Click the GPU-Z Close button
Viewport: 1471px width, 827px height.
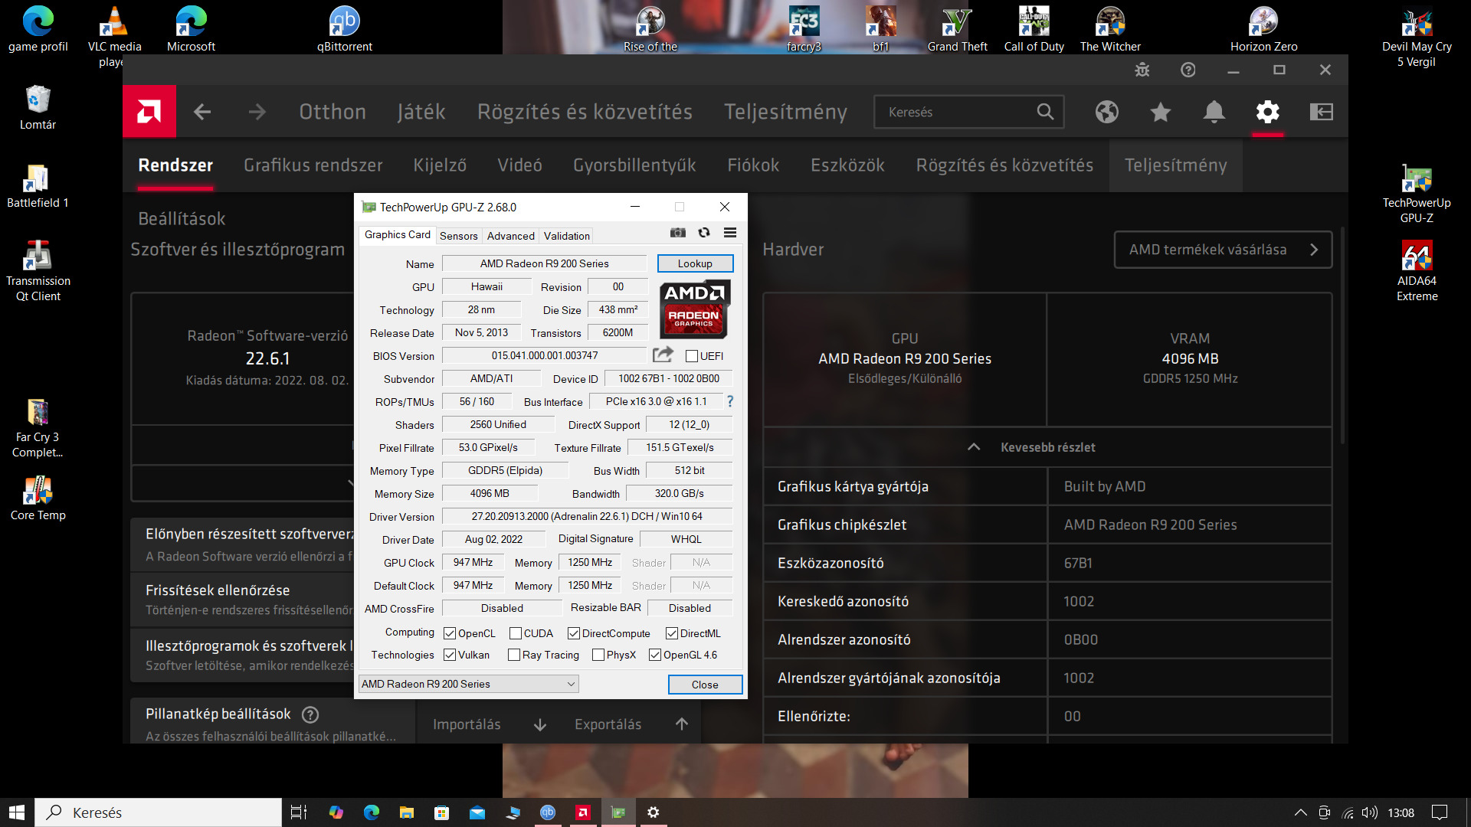coord(705,685)
